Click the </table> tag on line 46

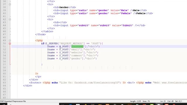[x=47, y=32]
